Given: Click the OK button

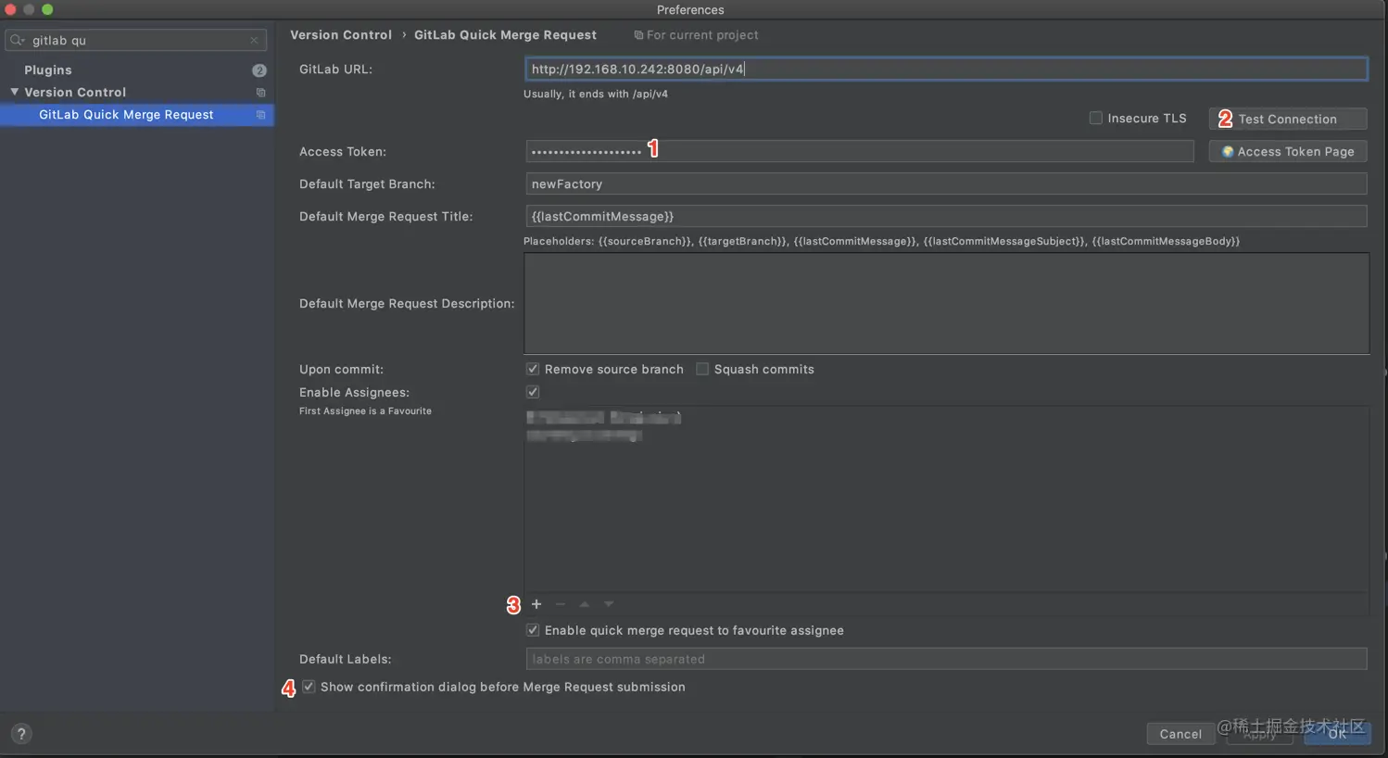Looking at the screenshot, I should [x=1337, y=734].
